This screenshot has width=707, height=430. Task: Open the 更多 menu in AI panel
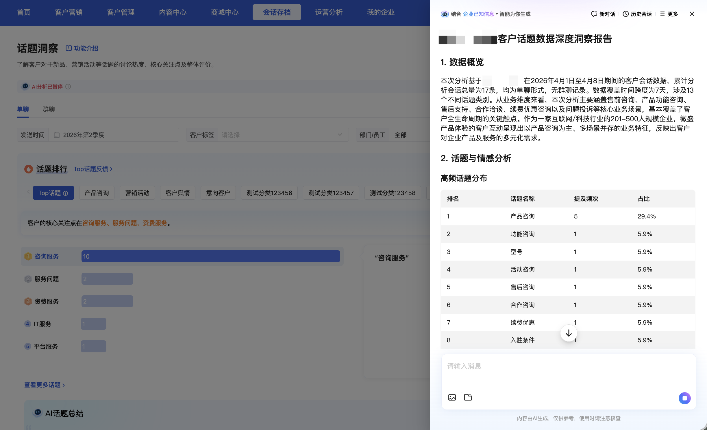(669, 14)
